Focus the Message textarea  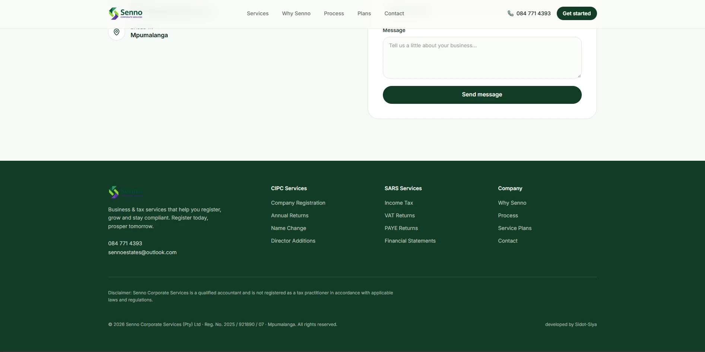482,58
